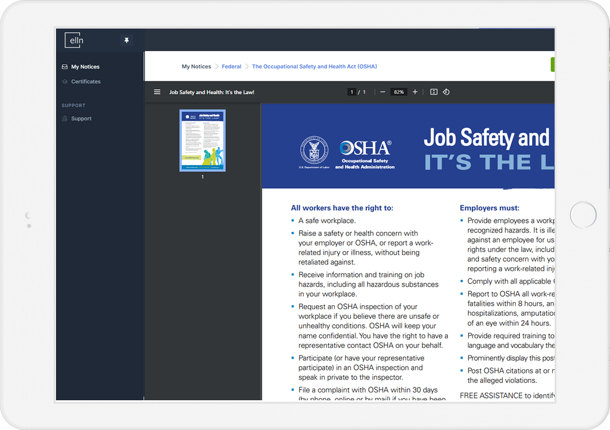610x430 pixels.
Task: Click the 'A safe workplace.' bullet text
Action: [327, 221]
